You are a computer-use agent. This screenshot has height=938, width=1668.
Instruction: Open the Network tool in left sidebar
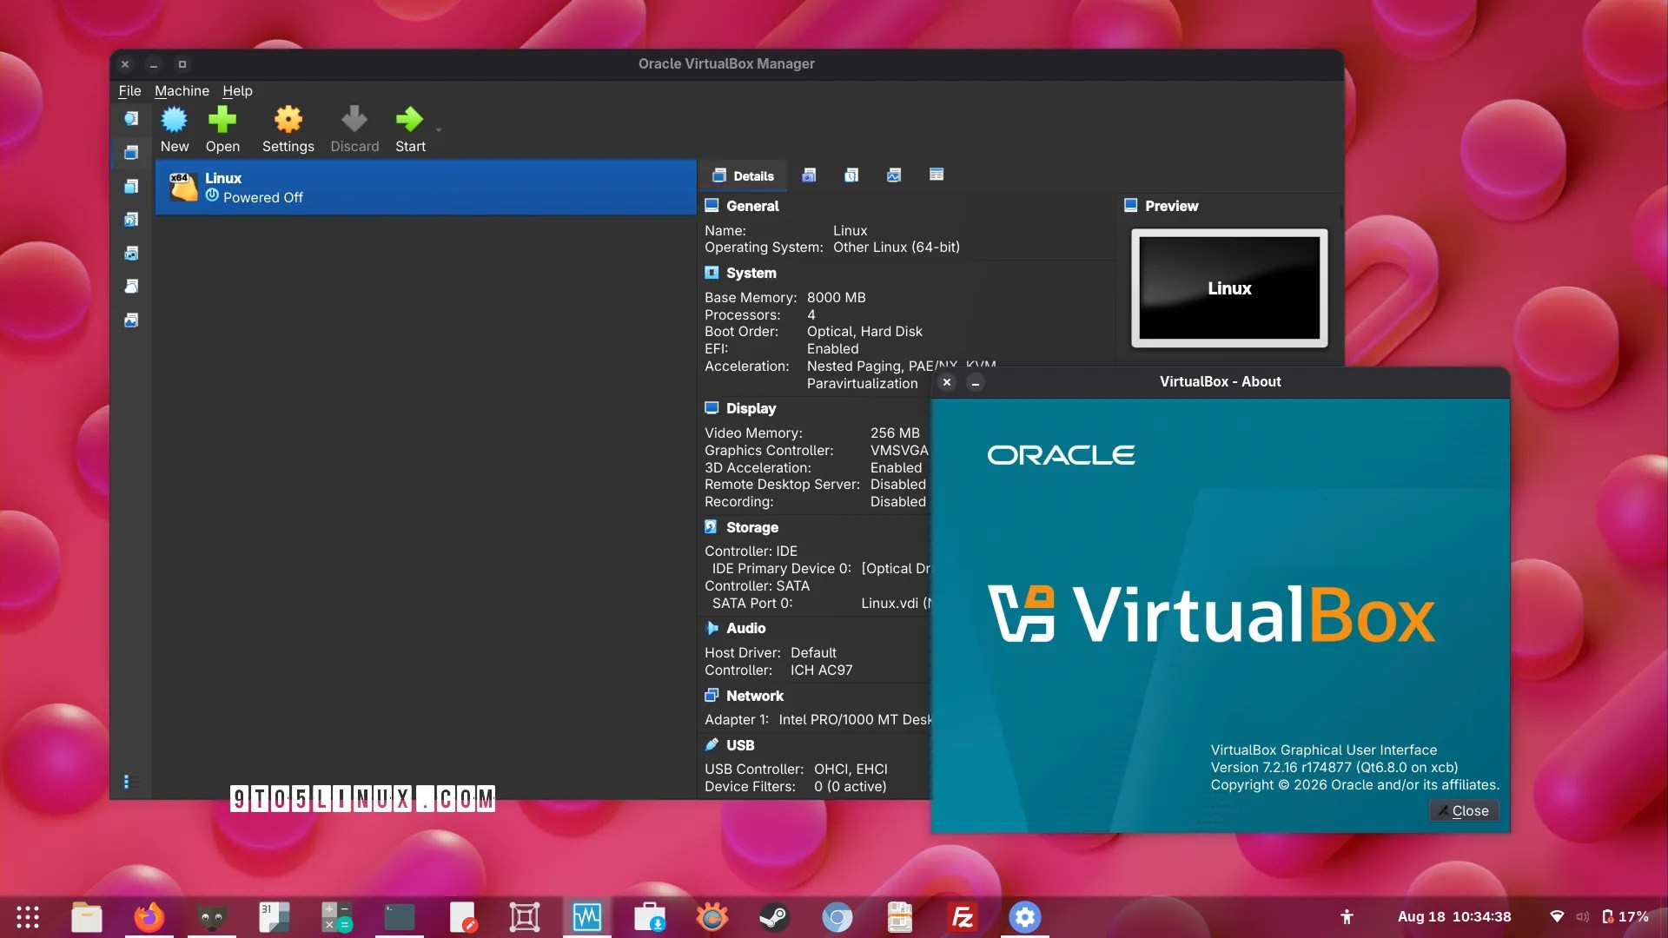[x=131, y=253]
